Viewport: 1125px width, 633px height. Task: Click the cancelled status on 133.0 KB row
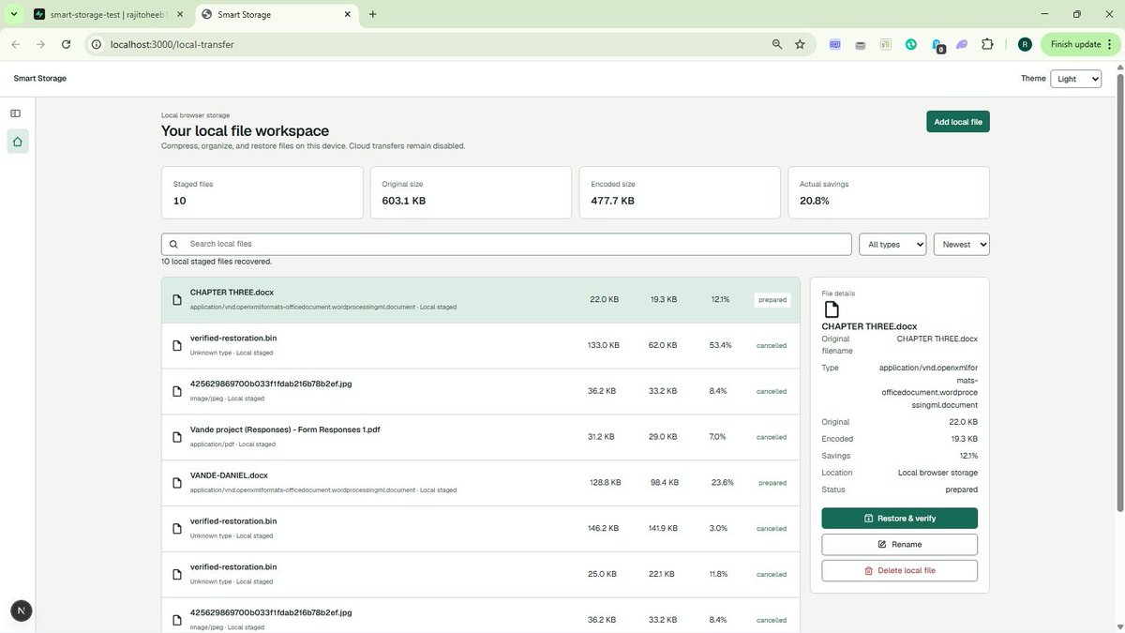772,345
